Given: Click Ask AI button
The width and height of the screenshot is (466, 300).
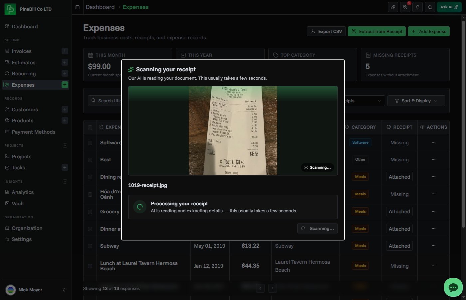Looking at the screenshot, I should point(449,7).
